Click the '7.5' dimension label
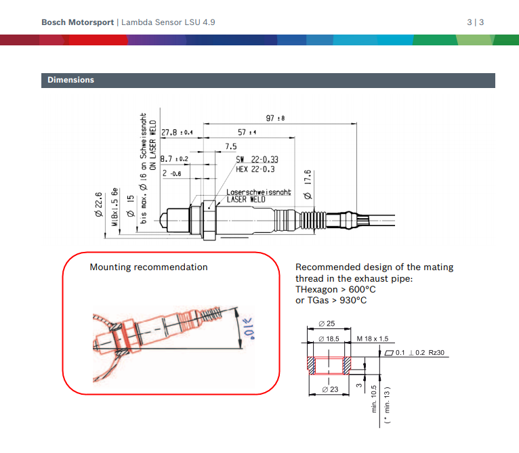Viewport: 519px width, 453px height. (x=231, y=146)
